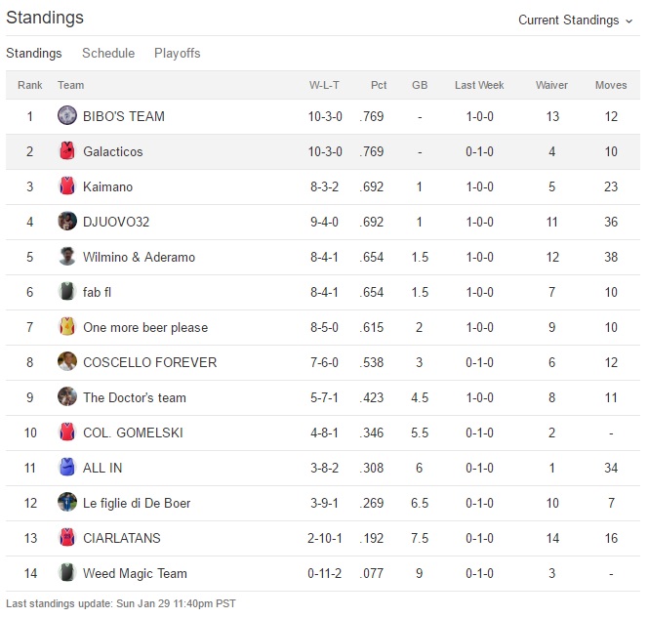Image resolution: width=649 pixels, height=618 pixels.
Task: Click Le figlie di De Boer avatar
Action: pos(66,503)
